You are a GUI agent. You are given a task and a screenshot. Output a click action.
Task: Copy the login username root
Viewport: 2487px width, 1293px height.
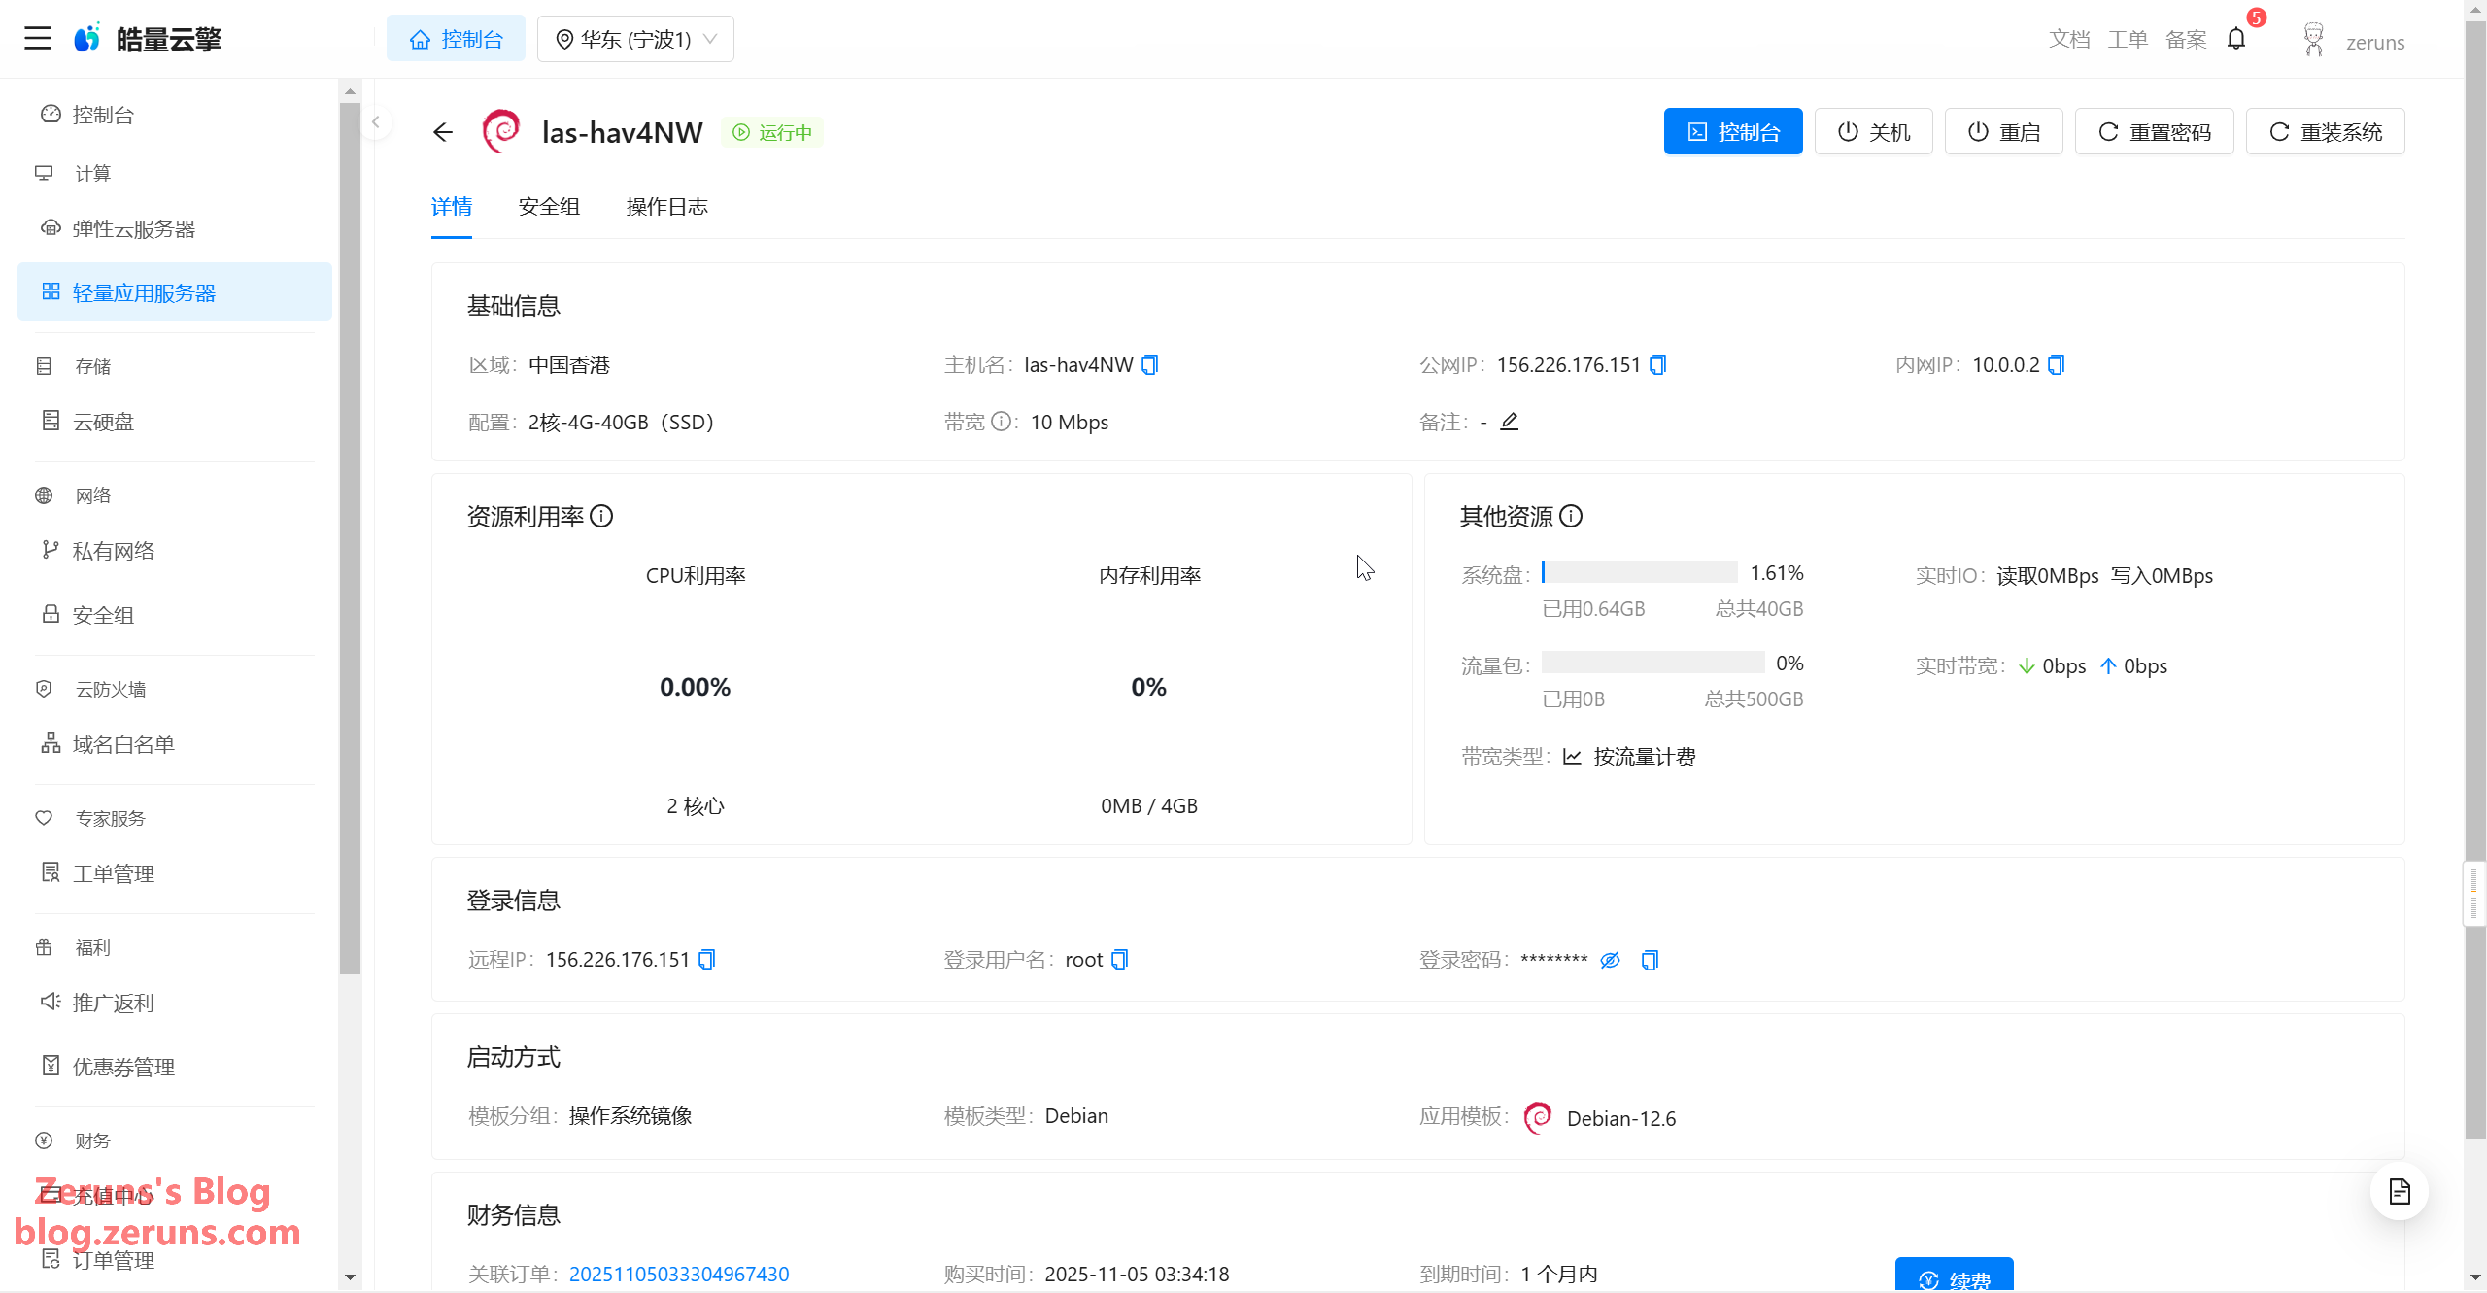(1120, 960)
